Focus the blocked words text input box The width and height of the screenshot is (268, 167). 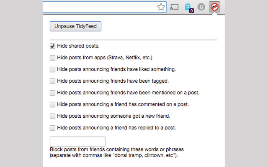tap(77, 142)
